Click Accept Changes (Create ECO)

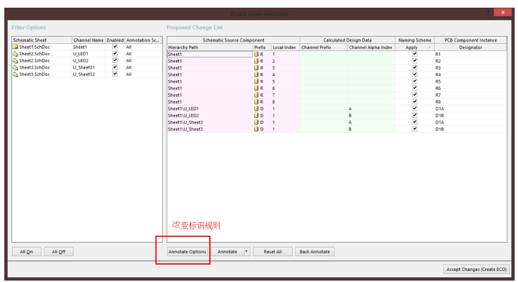point(476,269)
